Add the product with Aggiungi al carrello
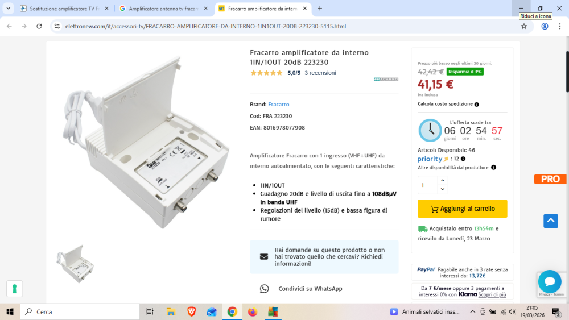This screenshot has width=569, height=320. coord(462,209)
